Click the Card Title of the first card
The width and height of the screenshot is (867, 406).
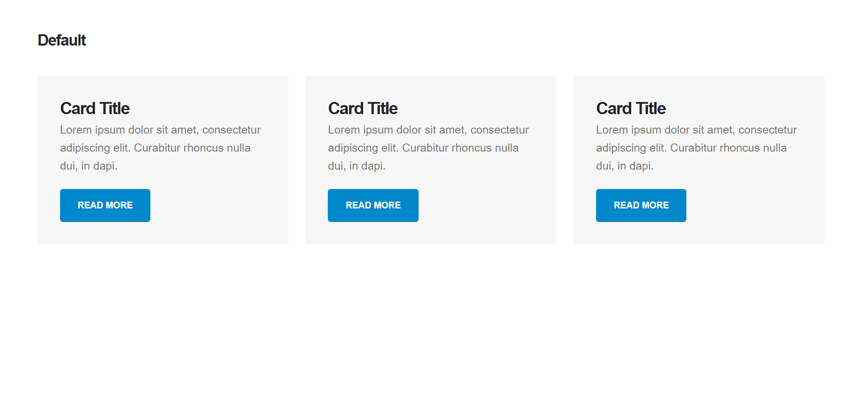(x=95, y=108)
